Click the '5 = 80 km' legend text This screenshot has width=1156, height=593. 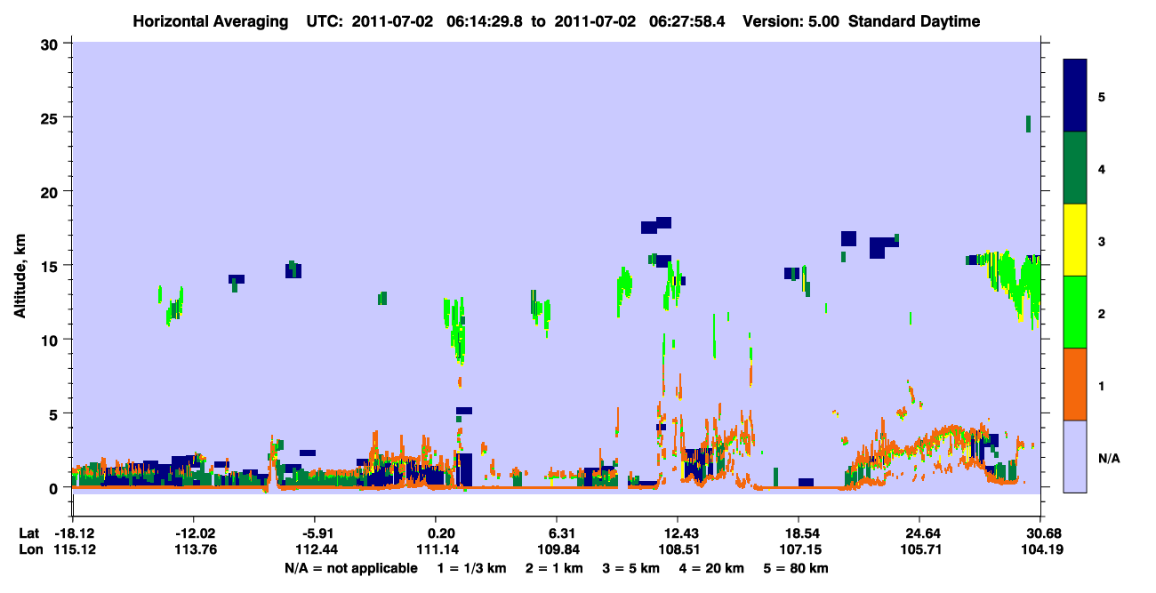797,567
